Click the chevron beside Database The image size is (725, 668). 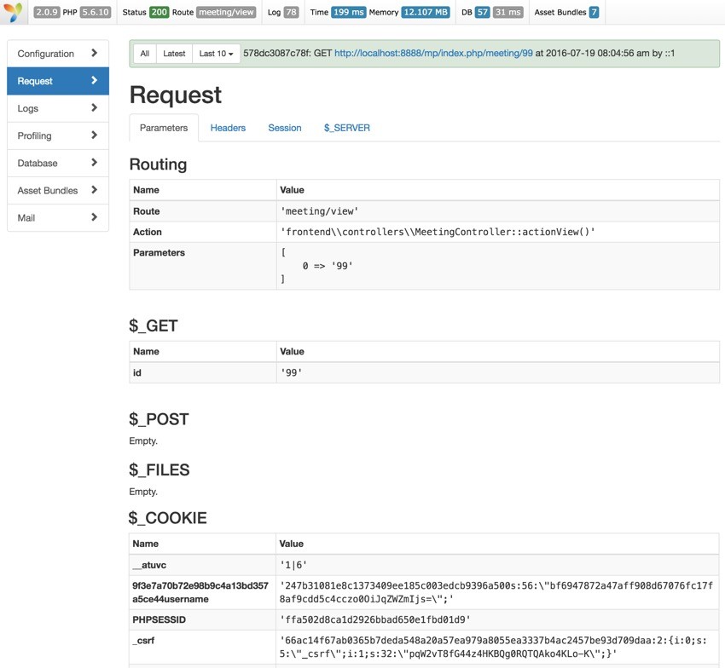coord(95,162)
